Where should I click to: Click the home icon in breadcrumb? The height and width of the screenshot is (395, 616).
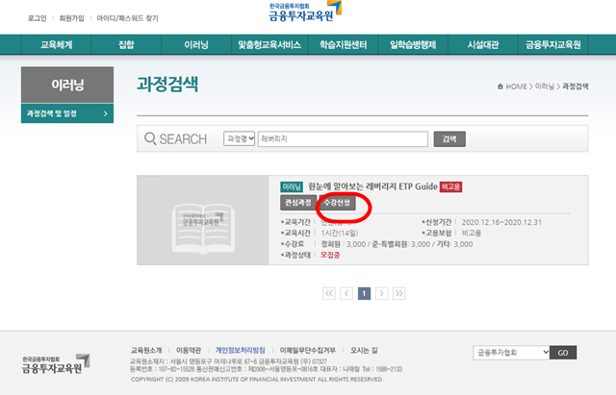[500, 86]
